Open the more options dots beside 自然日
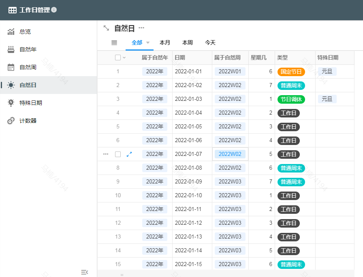363x277 pixels. point(141,28)
